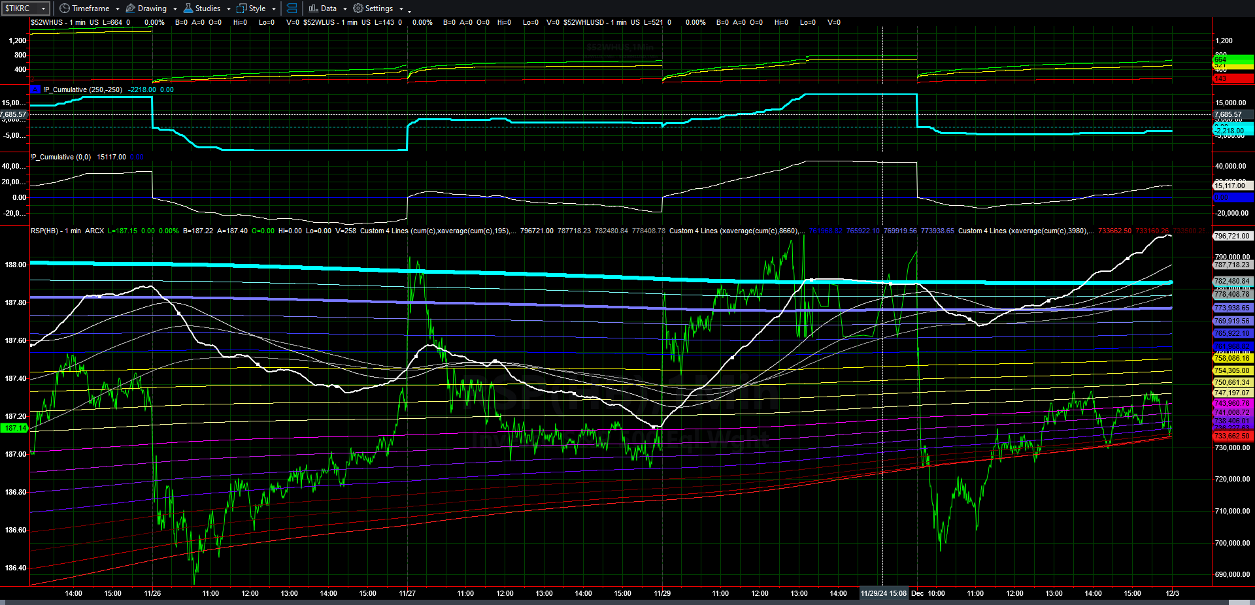Click the blue 'A' study marker icon
Viewport: 1255px width, 605px height.
point(35,90)
